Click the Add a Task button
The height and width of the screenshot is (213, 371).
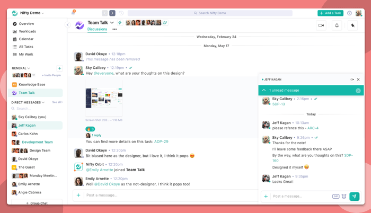(330, 13)
